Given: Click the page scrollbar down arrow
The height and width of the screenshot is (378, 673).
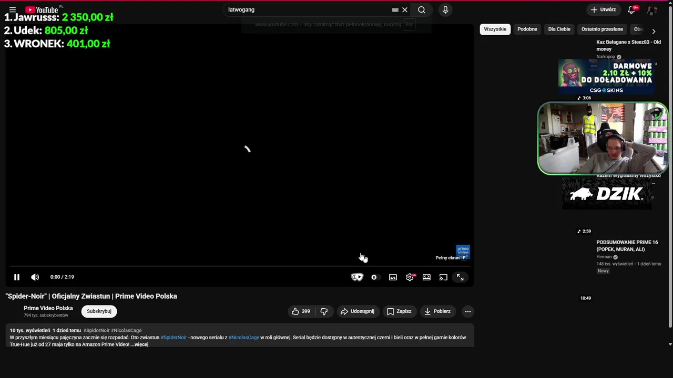Looking at the screenshot, I should point(670,344).
